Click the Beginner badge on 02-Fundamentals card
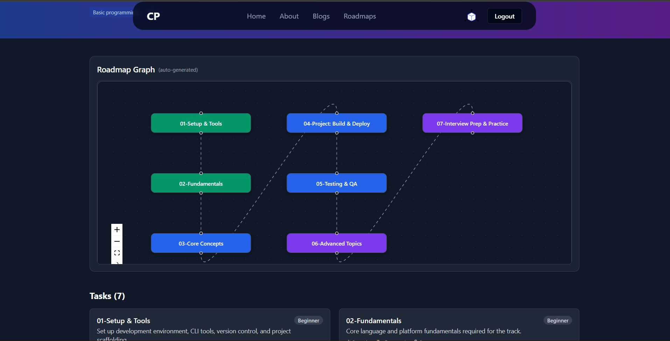 558,321
